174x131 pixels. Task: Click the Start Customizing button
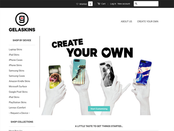(99, 109)
